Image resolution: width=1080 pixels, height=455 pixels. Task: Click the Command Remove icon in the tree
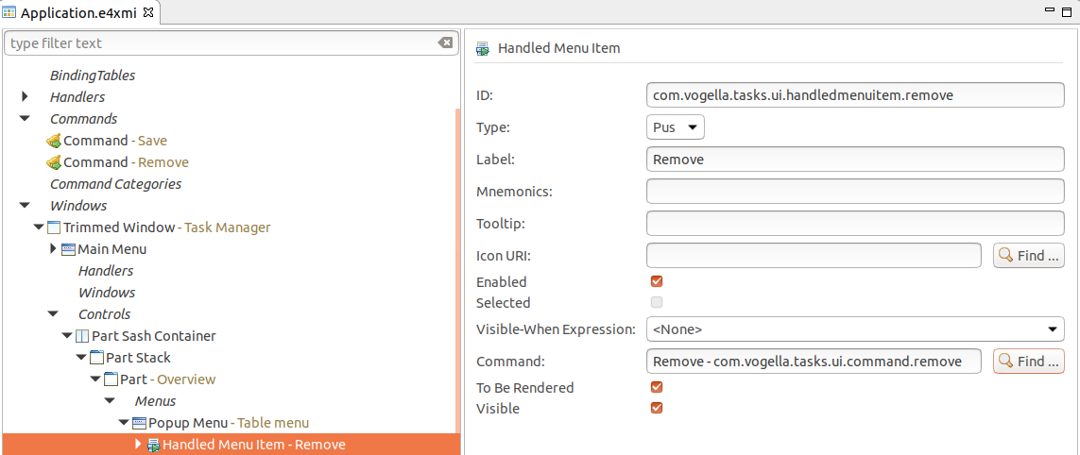55,162
